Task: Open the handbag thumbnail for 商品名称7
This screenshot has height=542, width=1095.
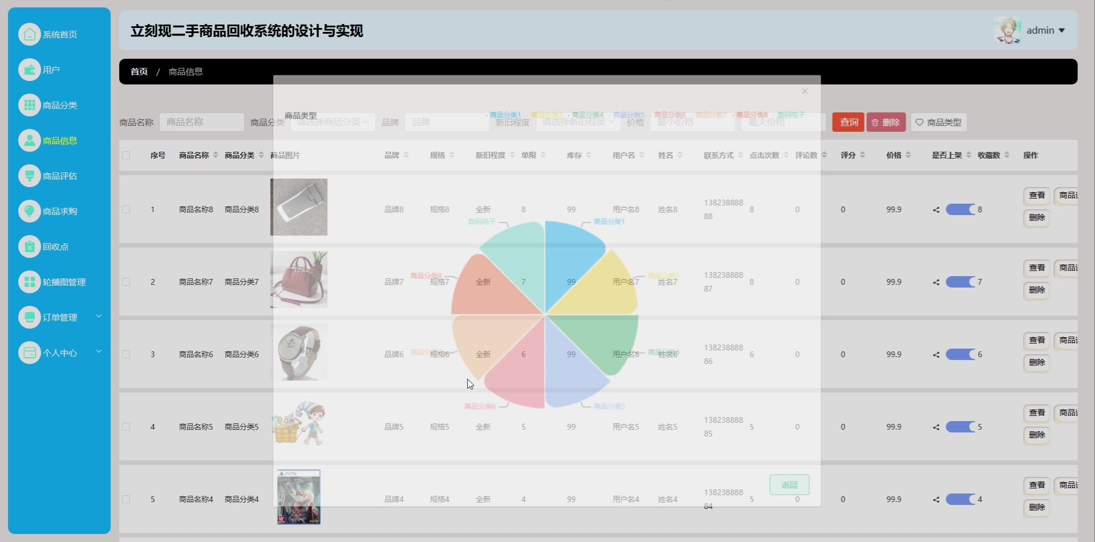Action: click(299, 280)
